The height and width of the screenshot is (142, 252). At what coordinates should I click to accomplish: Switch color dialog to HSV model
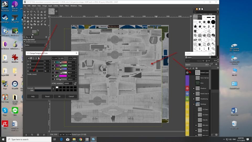pyautogui.click(x=75, y=58)
